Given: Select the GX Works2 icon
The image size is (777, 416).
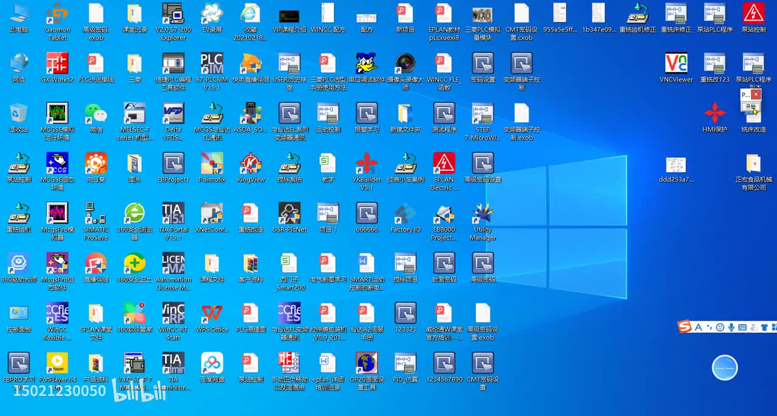Looking at the screenshot, I should (x=57, y=64).
